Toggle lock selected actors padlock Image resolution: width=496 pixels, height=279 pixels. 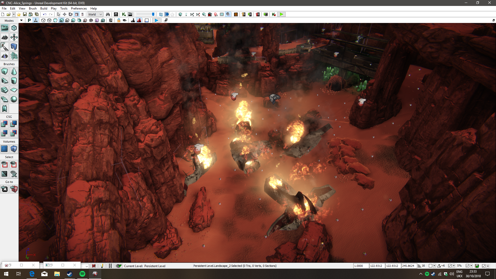[x=119, y=20]
